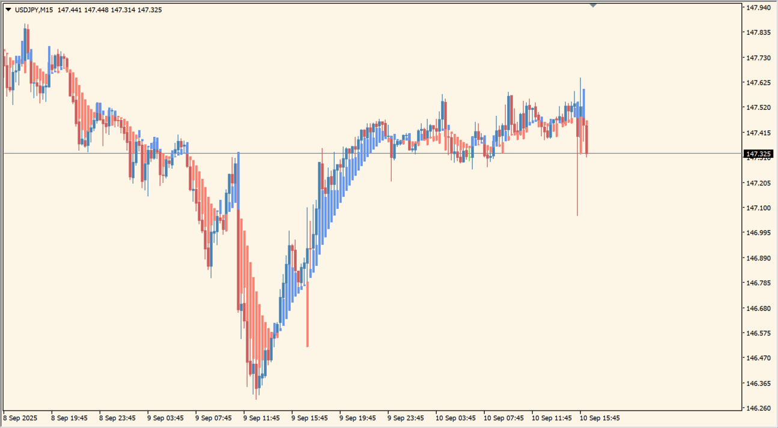Click the chart shift triangle marker at top
The height and width of the screenshot is (428, 778).
(x=593, y=5)
